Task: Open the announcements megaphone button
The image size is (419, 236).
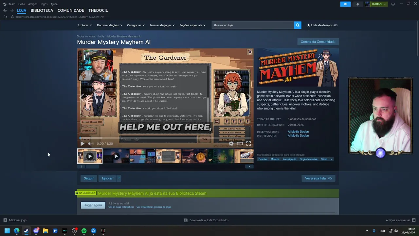Action: [x=345, y=4]
